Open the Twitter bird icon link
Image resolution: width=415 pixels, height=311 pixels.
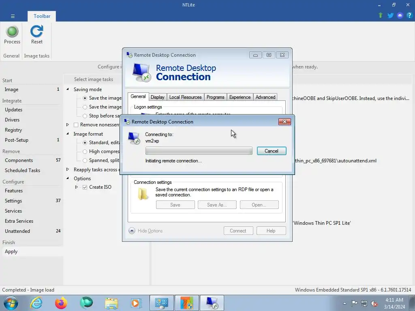click(x=390, y=15)
